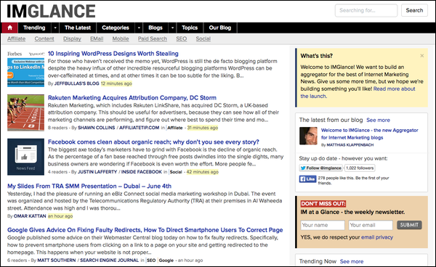Image resolution: width=436 pixels, height=267 pixels.
Task: Click the SUBMIT newsletter button
Action: tap(409, 225)
